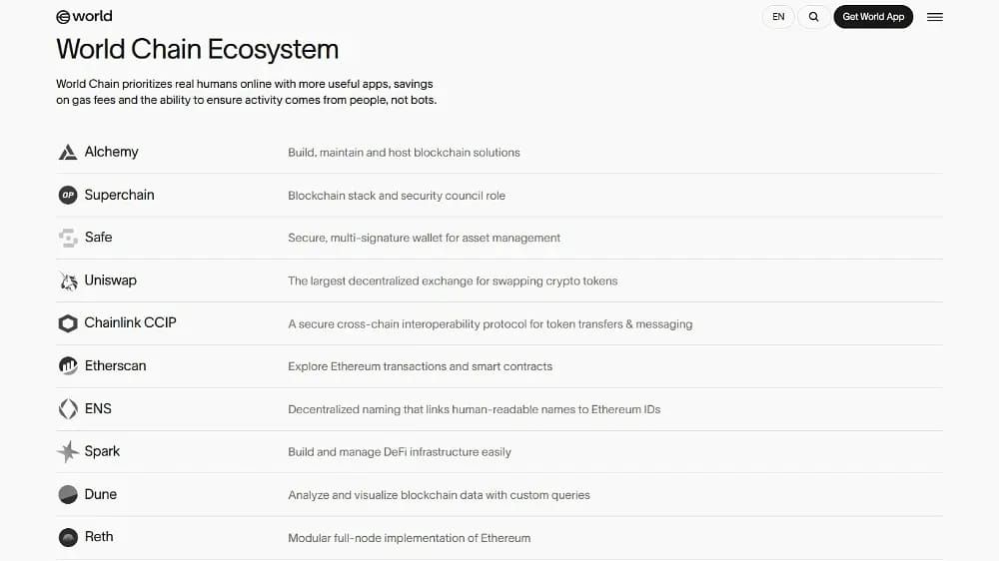Click the Chainlink CCIP hexagon icon
This screenshot has width=999, height=561.
(x=68, y=323)
